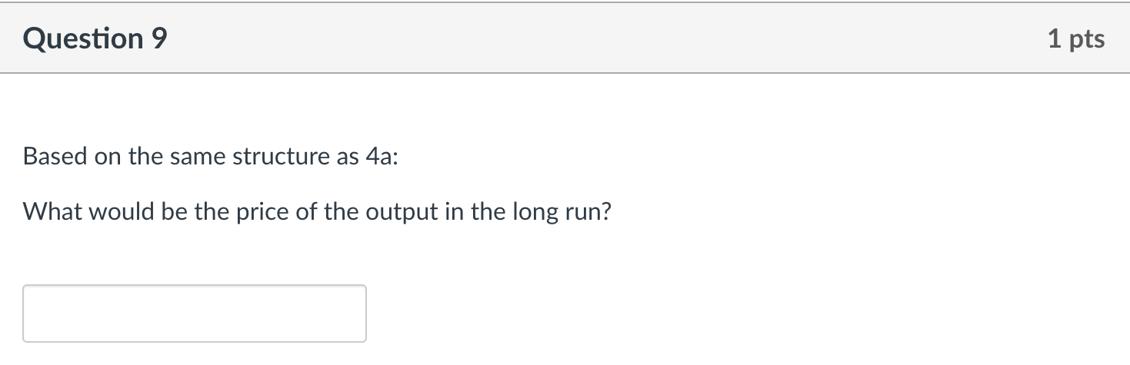Screen dimensions: 1130x365
Task: Click the word 'What' in the question
Action: click(53, 211)
